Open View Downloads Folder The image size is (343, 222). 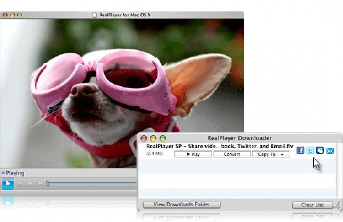[x=182, y=205]
